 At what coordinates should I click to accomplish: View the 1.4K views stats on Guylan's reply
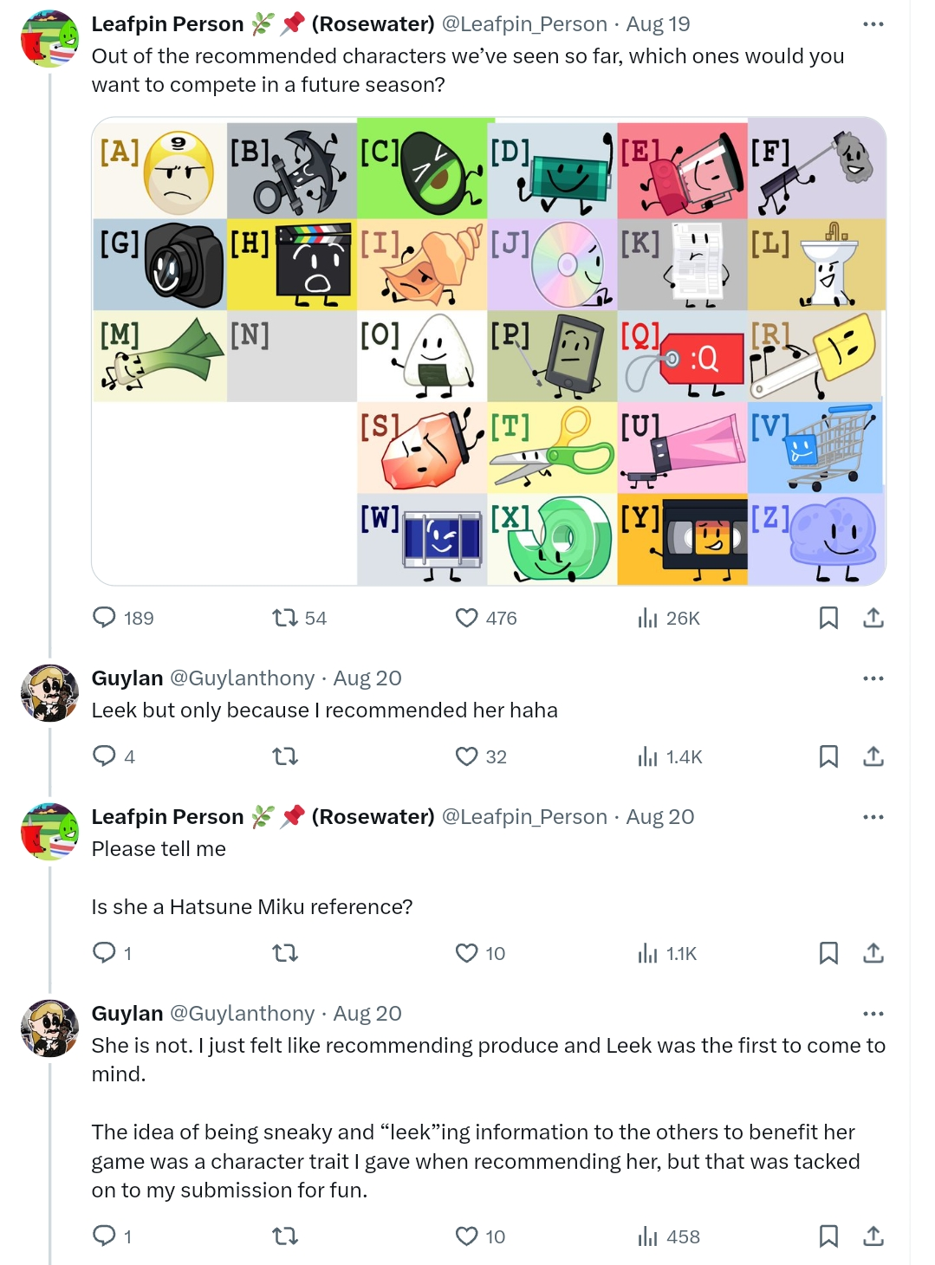pos(648,756)
